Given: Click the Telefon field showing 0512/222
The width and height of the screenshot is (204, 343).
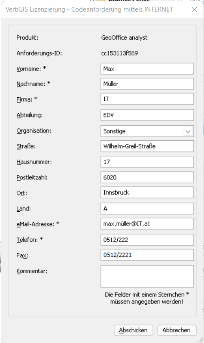Looking at the screenshot, I should pyautogui.click(x=147, y=240).
